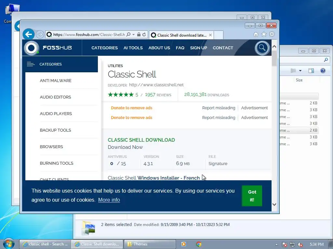The width and height of the screenshot is (333, 249).
Task: Select AUDIO EDITORS category
Action: coord(55,97)
